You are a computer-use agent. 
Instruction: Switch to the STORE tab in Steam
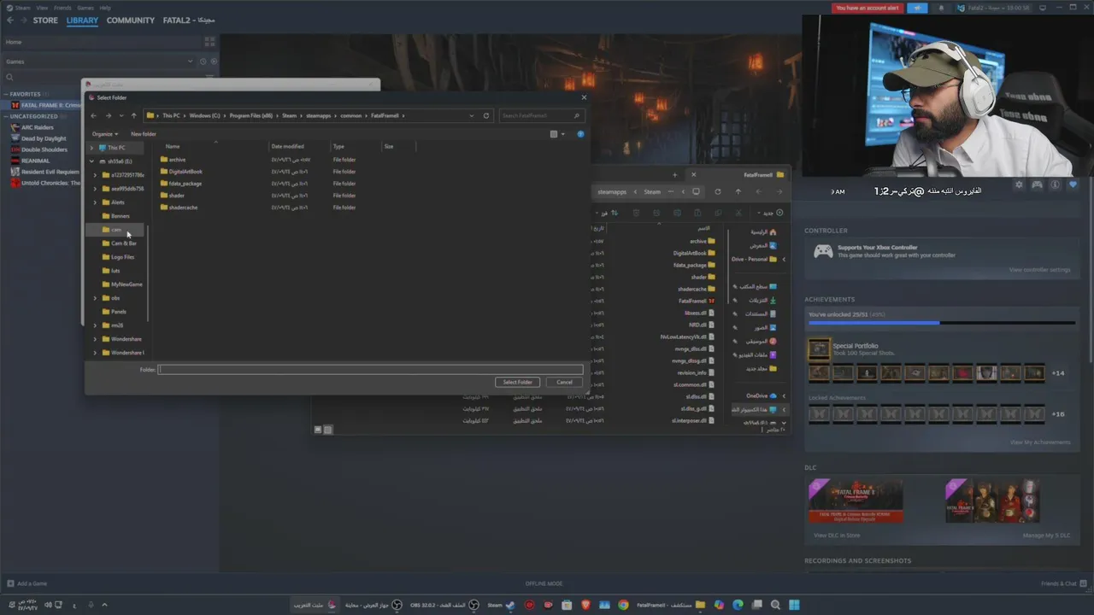pos(45,20)
